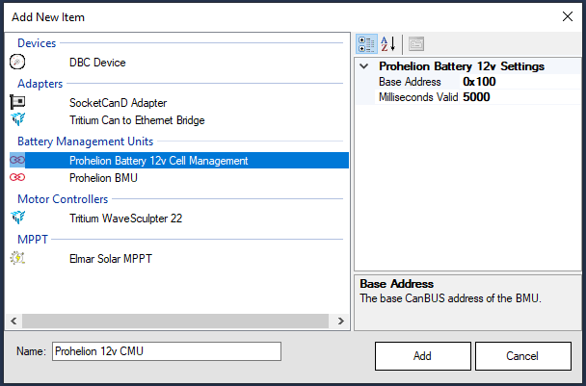Click the Tritium WaveSculptor 22 icon

[17, 218]
